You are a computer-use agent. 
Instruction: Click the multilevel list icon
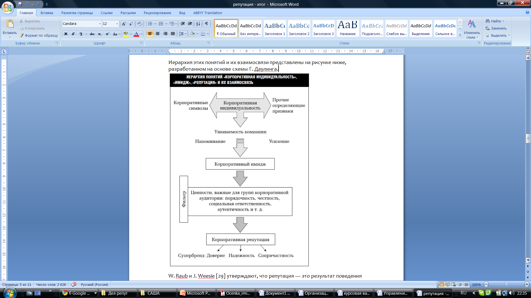[x=172, y=24]
